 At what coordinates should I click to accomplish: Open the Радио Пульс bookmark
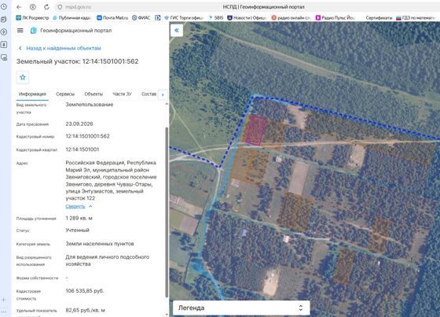[x=335, y=18]
